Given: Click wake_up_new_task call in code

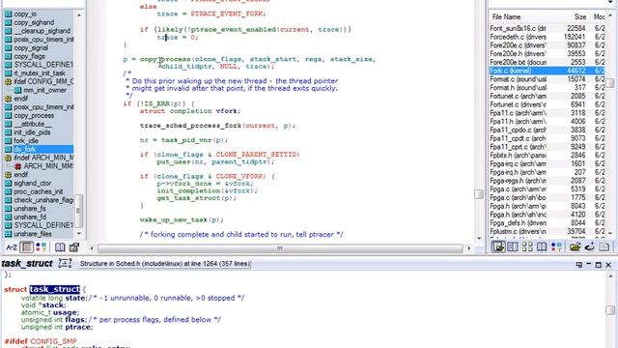Looking at the screenshot, I should pyautogui.click(x=174, y=219).
